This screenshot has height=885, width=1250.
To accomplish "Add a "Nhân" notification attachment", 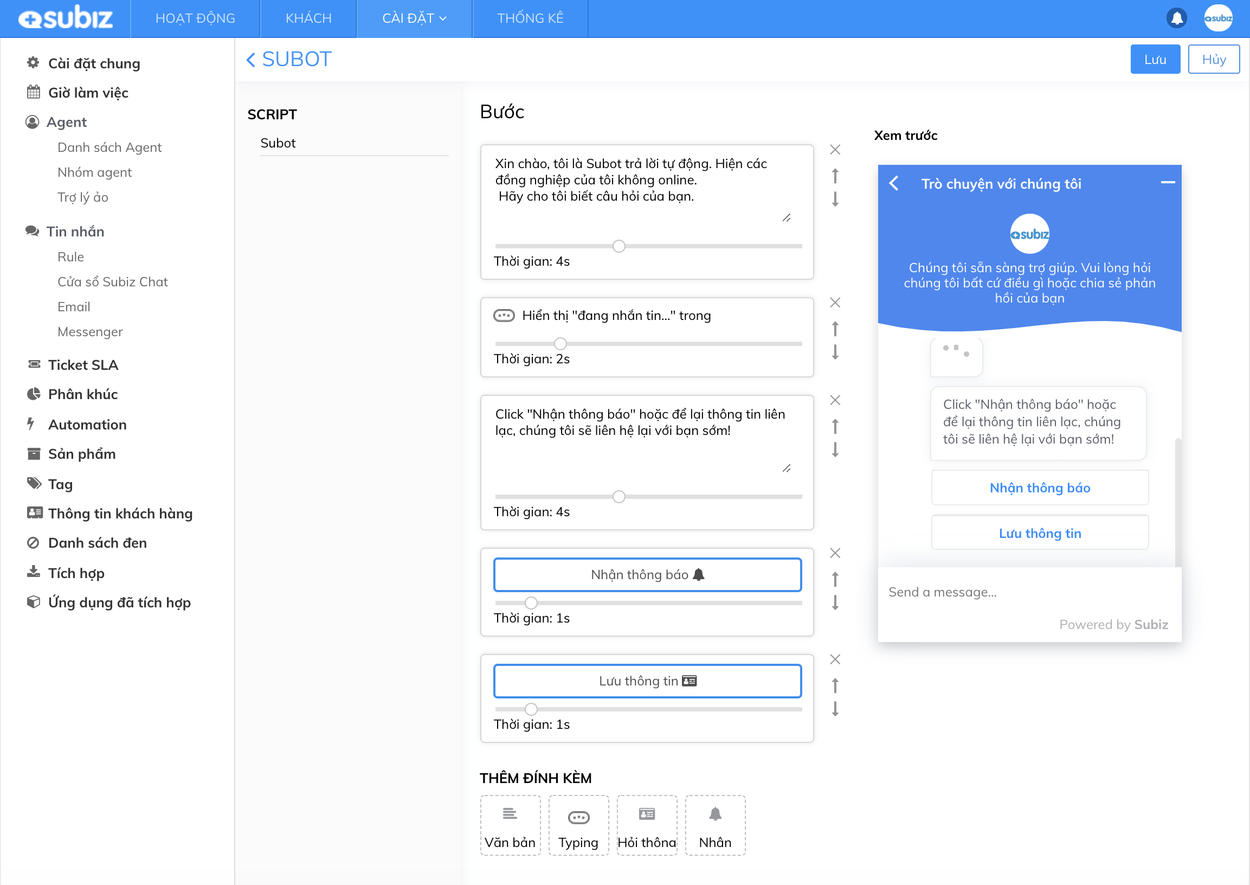I will (714, 824).
